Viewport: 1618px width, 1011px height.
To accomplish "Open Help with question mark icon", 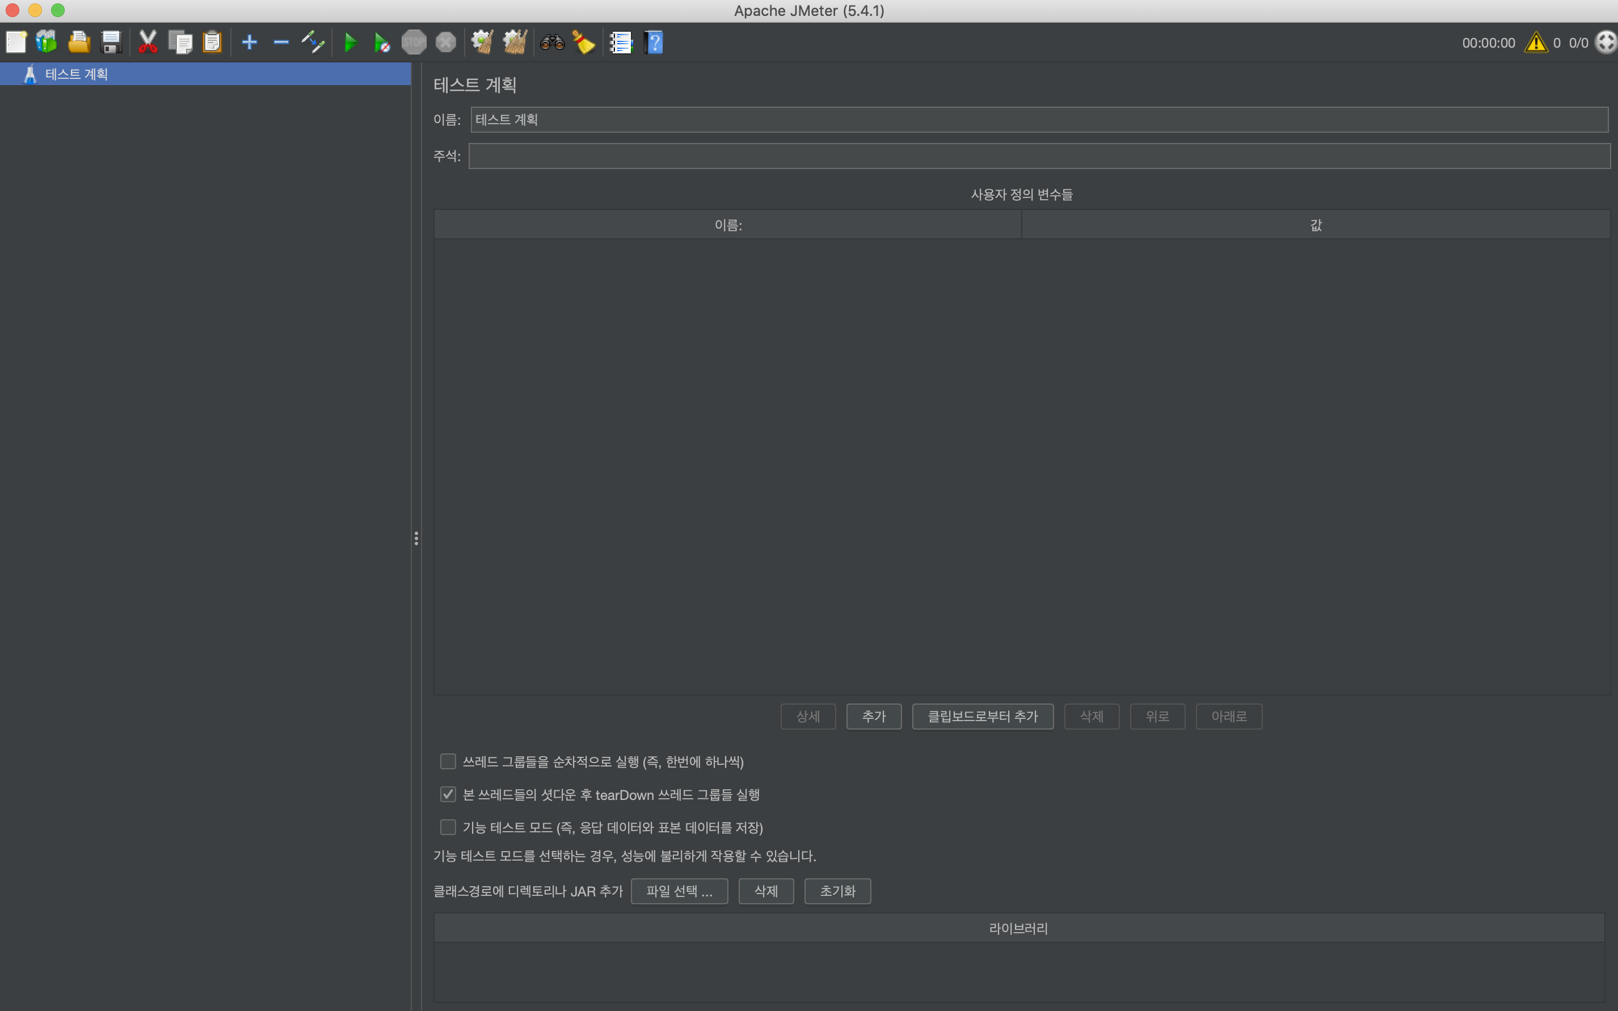I will tap(653, 42).
